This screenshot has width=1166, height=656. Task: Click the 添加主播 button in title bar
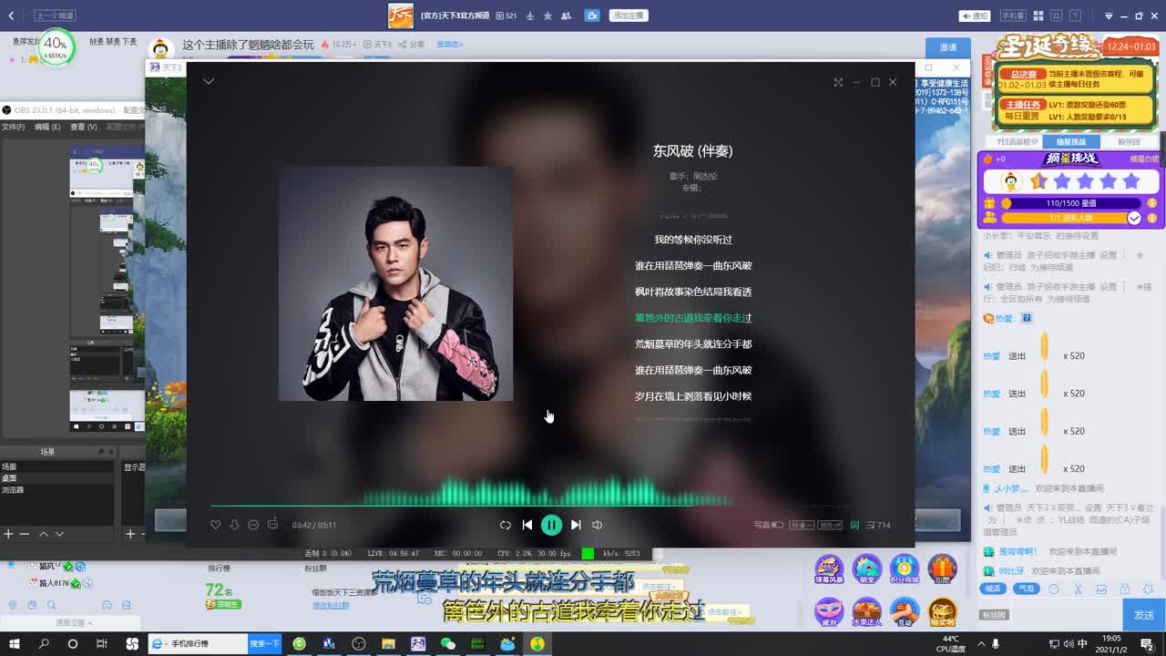[x=629, y=15]
